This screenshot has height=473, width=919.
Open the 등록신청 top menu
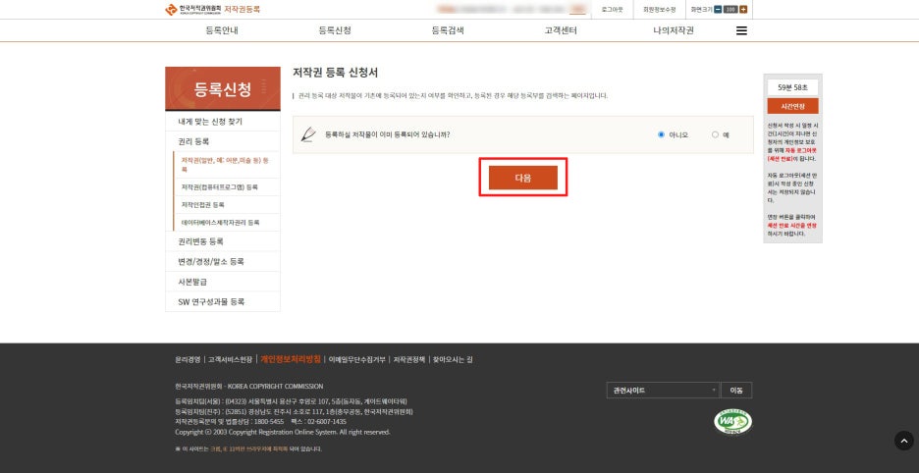pos(335,31)
